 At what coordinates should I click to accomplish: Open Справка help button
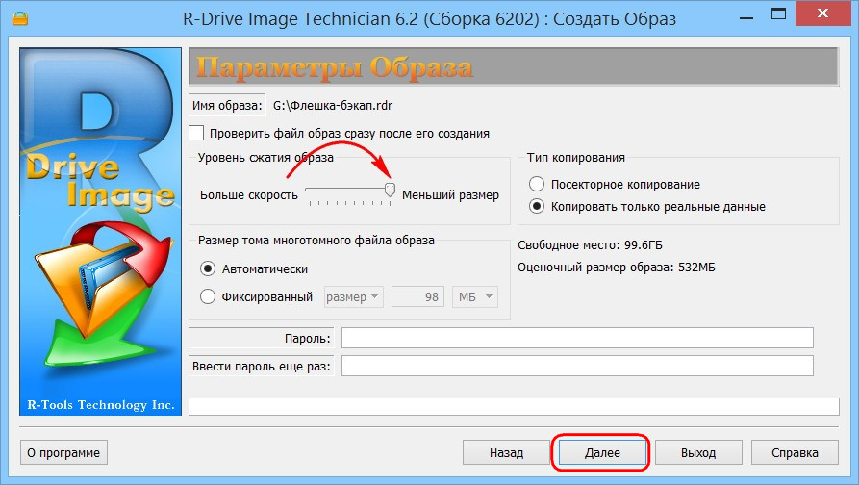[795, 452]
